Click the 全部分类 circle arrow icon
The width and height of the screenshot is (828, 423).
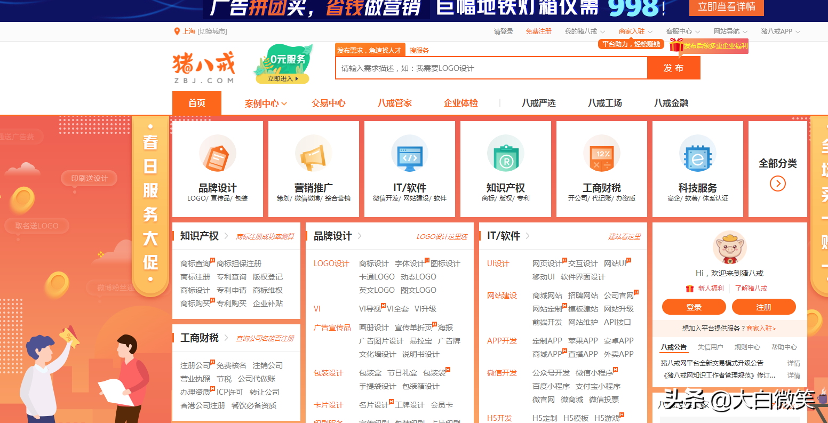click(x=778, y=183)
